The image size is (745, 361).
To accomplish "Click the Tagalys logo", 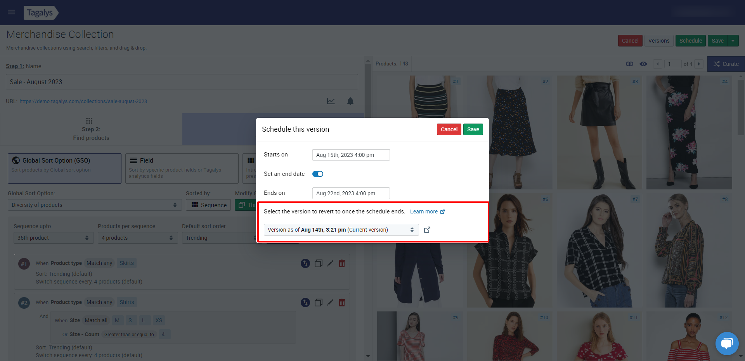I will [41, 12].
